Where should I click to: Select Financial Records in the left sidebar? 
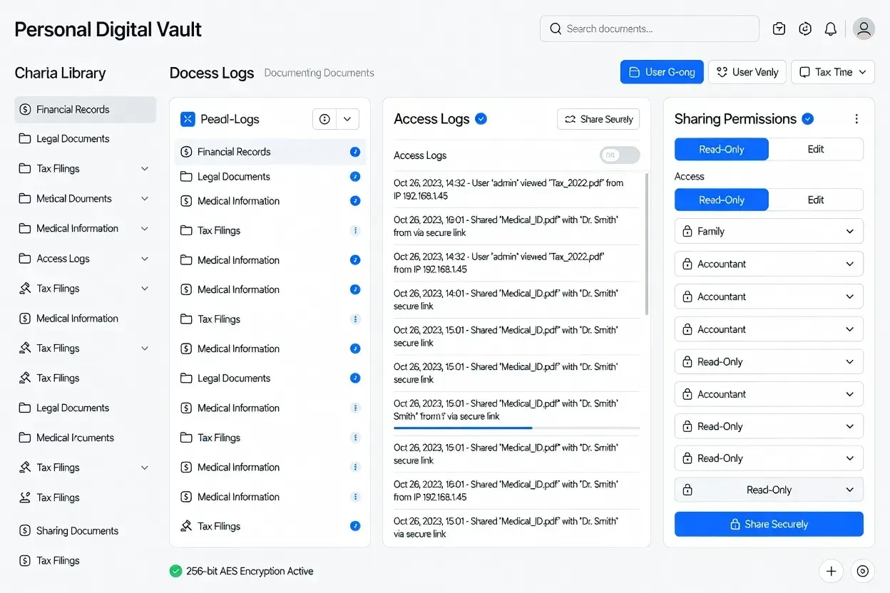[86, 109]
